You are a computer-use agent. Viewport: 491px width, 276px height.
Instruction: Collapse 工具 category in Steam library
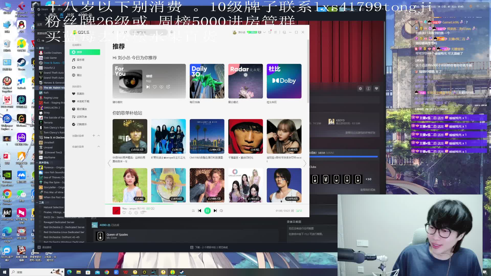coord(37,202)
